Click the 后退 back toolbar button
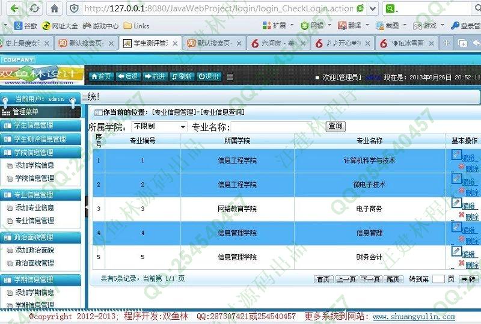 click(128, 76)
